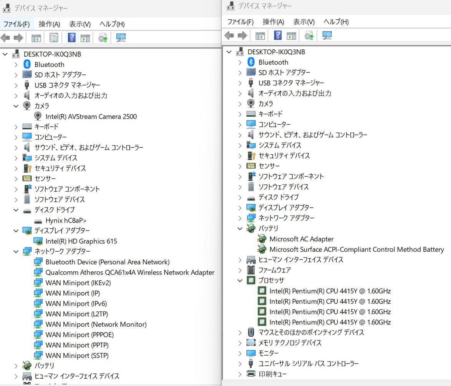Viewport: 451px width, 386px height.
Task: Click the Help icon in right window toolbar
Action: click(278, 35)
